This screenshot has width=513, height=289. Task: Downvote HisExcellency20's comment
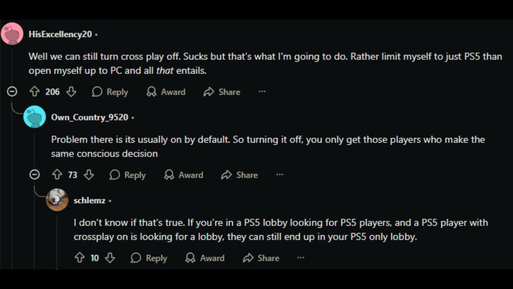click(x=71, y=92)
